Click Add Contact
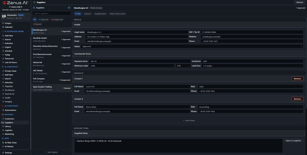The width and height of the screenshot is (307, 155). tap(189, 120)
